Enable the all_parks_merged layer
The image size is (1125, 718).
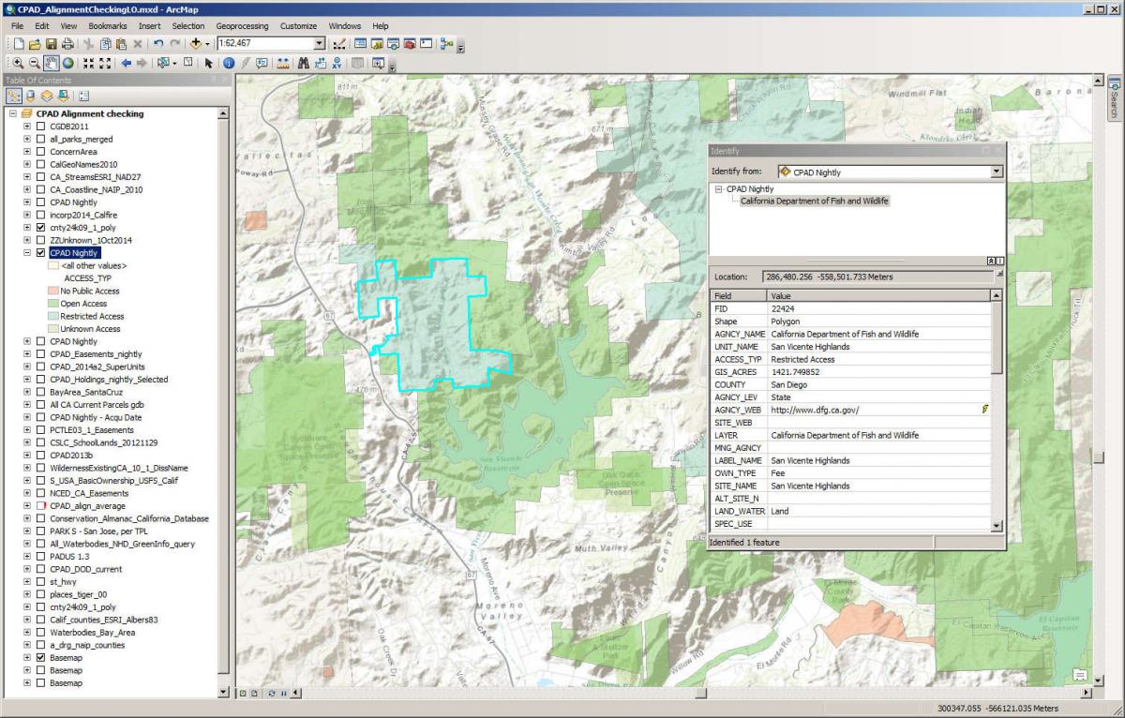pyautogui.click(x=40, y=139)
